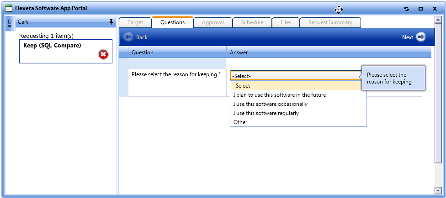The height and width of the screenshot is (198, 446).
Task: Open the Approval tab
Action: pyautogui.click(x=213, y=22)
